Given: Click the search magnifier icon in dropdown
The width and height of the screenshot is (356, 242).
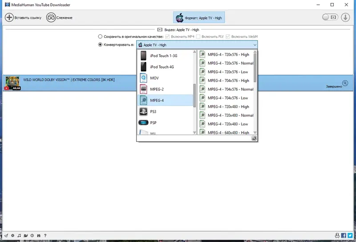Looking at the screenshot, I should click(x=254, y=138).
